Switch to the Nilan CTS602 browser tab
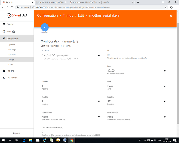Image resolution: width=179 pixels, height=143 pixels. [84, 2]
